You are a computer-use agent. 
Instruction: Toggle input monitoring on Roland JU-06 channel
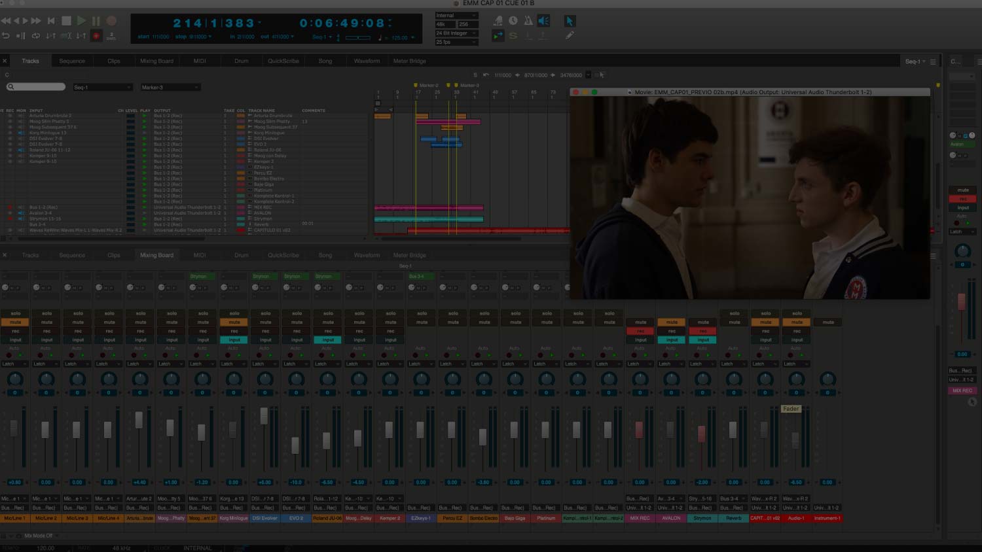[328, 339]
